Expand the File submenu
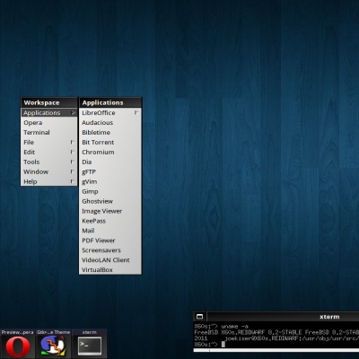The width and height of the screenshot is (359, 359). pyautogui.click(x=49, y=143)
